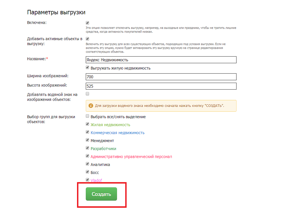Focus the Название text field
The height and width of the screenshot is (211, 282).
coord(161,60)
